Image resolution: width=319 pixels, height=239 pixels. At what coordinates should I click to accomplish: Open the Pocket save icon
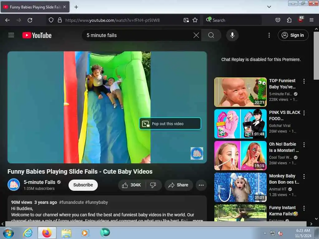278,20
